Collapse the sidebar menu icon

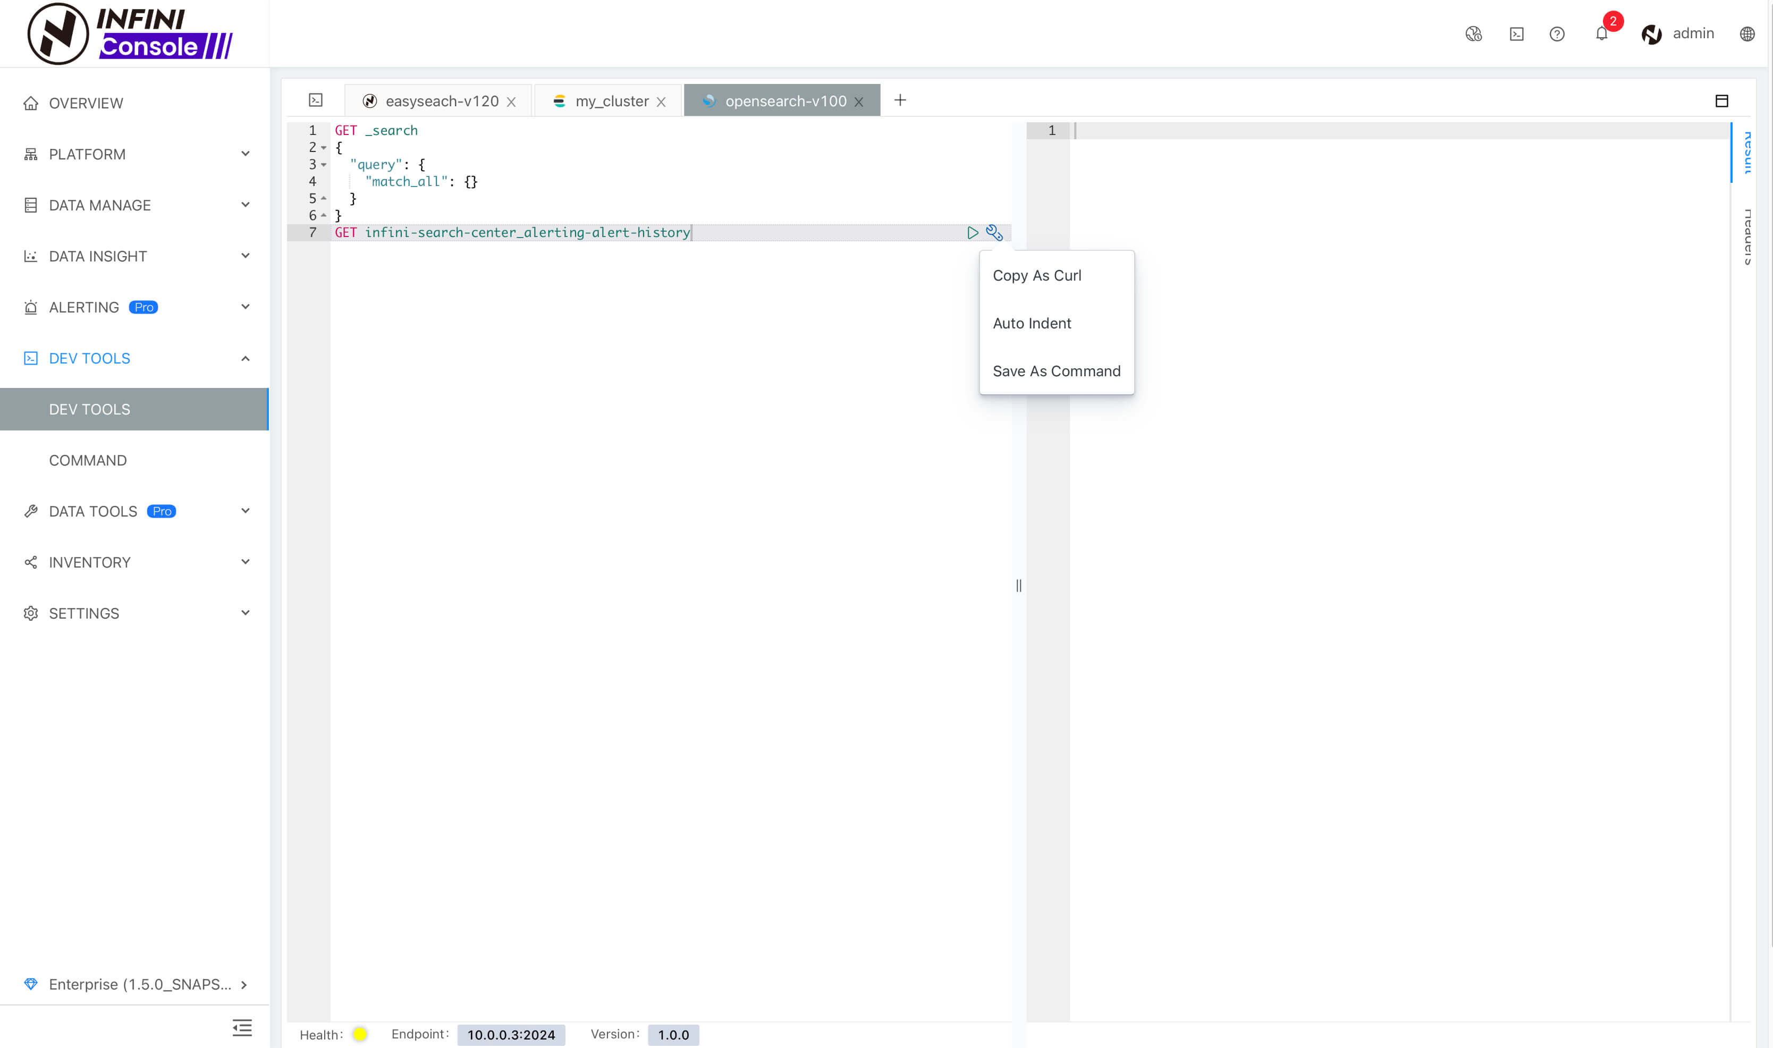coord(242,1027)
